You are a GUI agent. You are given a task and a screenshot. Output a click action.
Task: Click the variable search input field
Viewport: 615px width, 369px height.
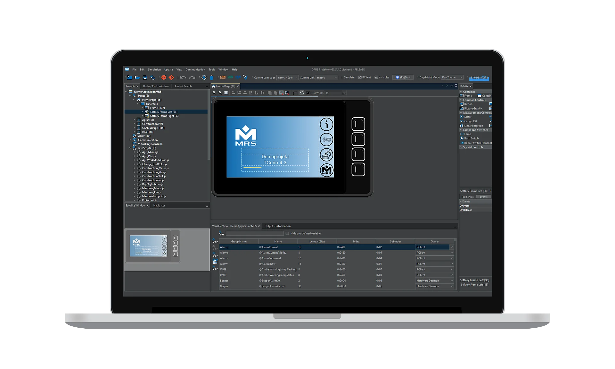(255, 234)
